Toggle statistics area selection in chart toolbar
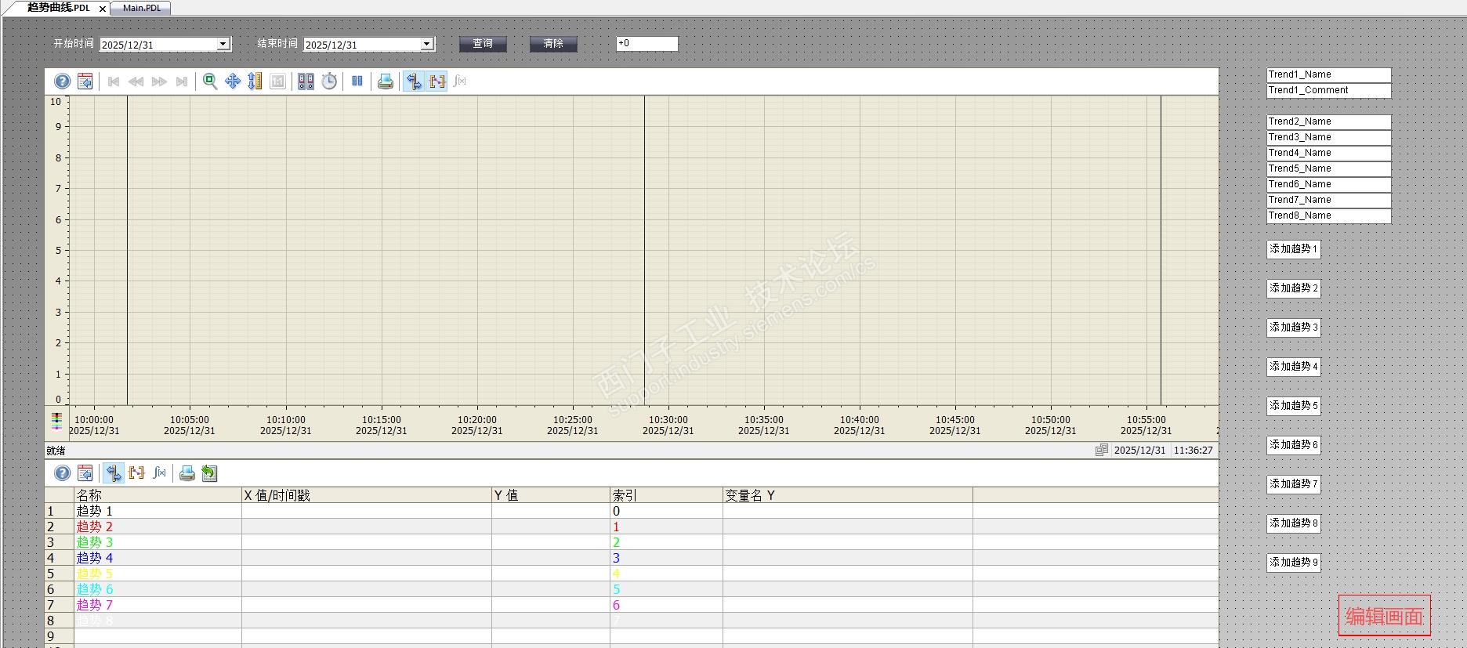 click(437, 81)
